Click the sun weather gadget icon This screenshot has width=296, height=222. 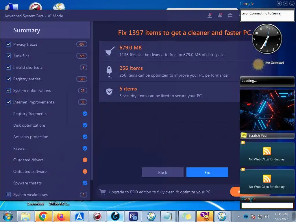pos(258,64)
